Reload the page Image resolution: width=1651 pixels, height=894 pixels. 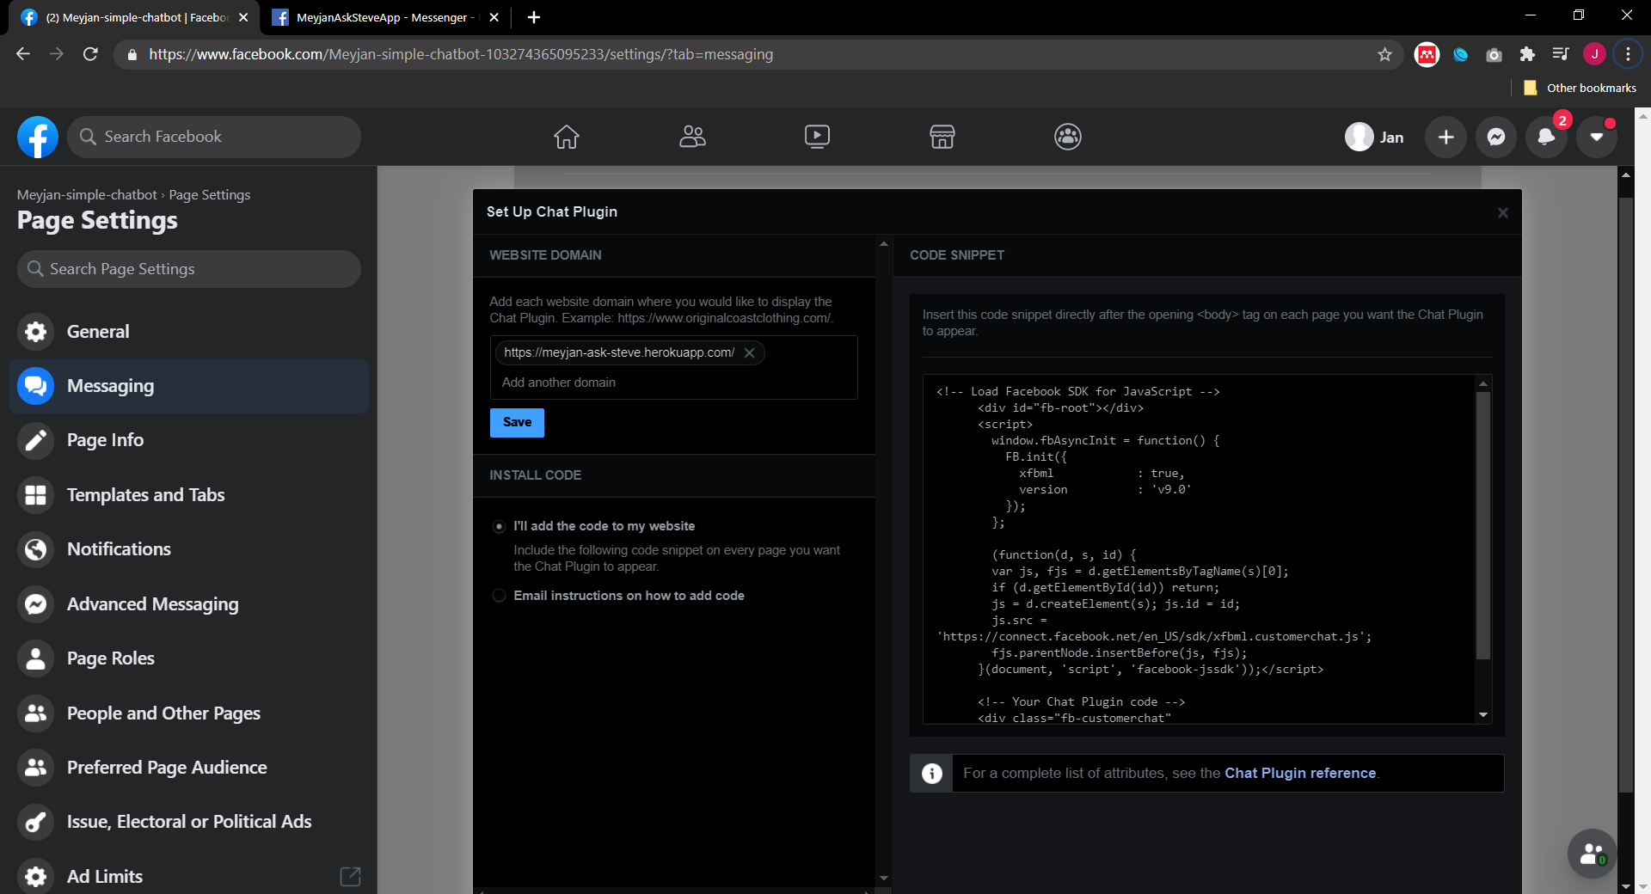pyautogui.click(x=90, y=54)
